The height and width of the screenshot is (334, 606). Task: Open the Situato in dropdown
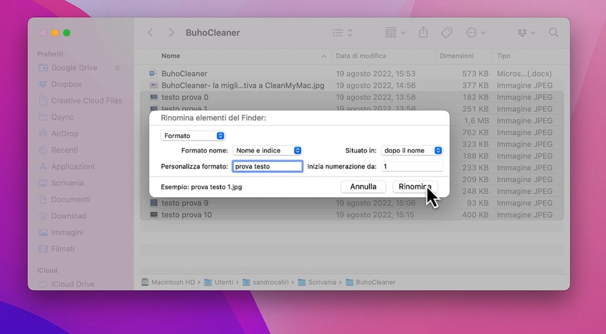tap(412, 150)
